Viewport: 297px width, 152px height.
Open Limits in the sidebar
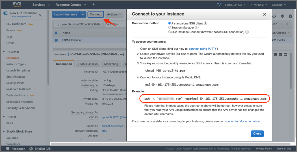pos(10,43)
